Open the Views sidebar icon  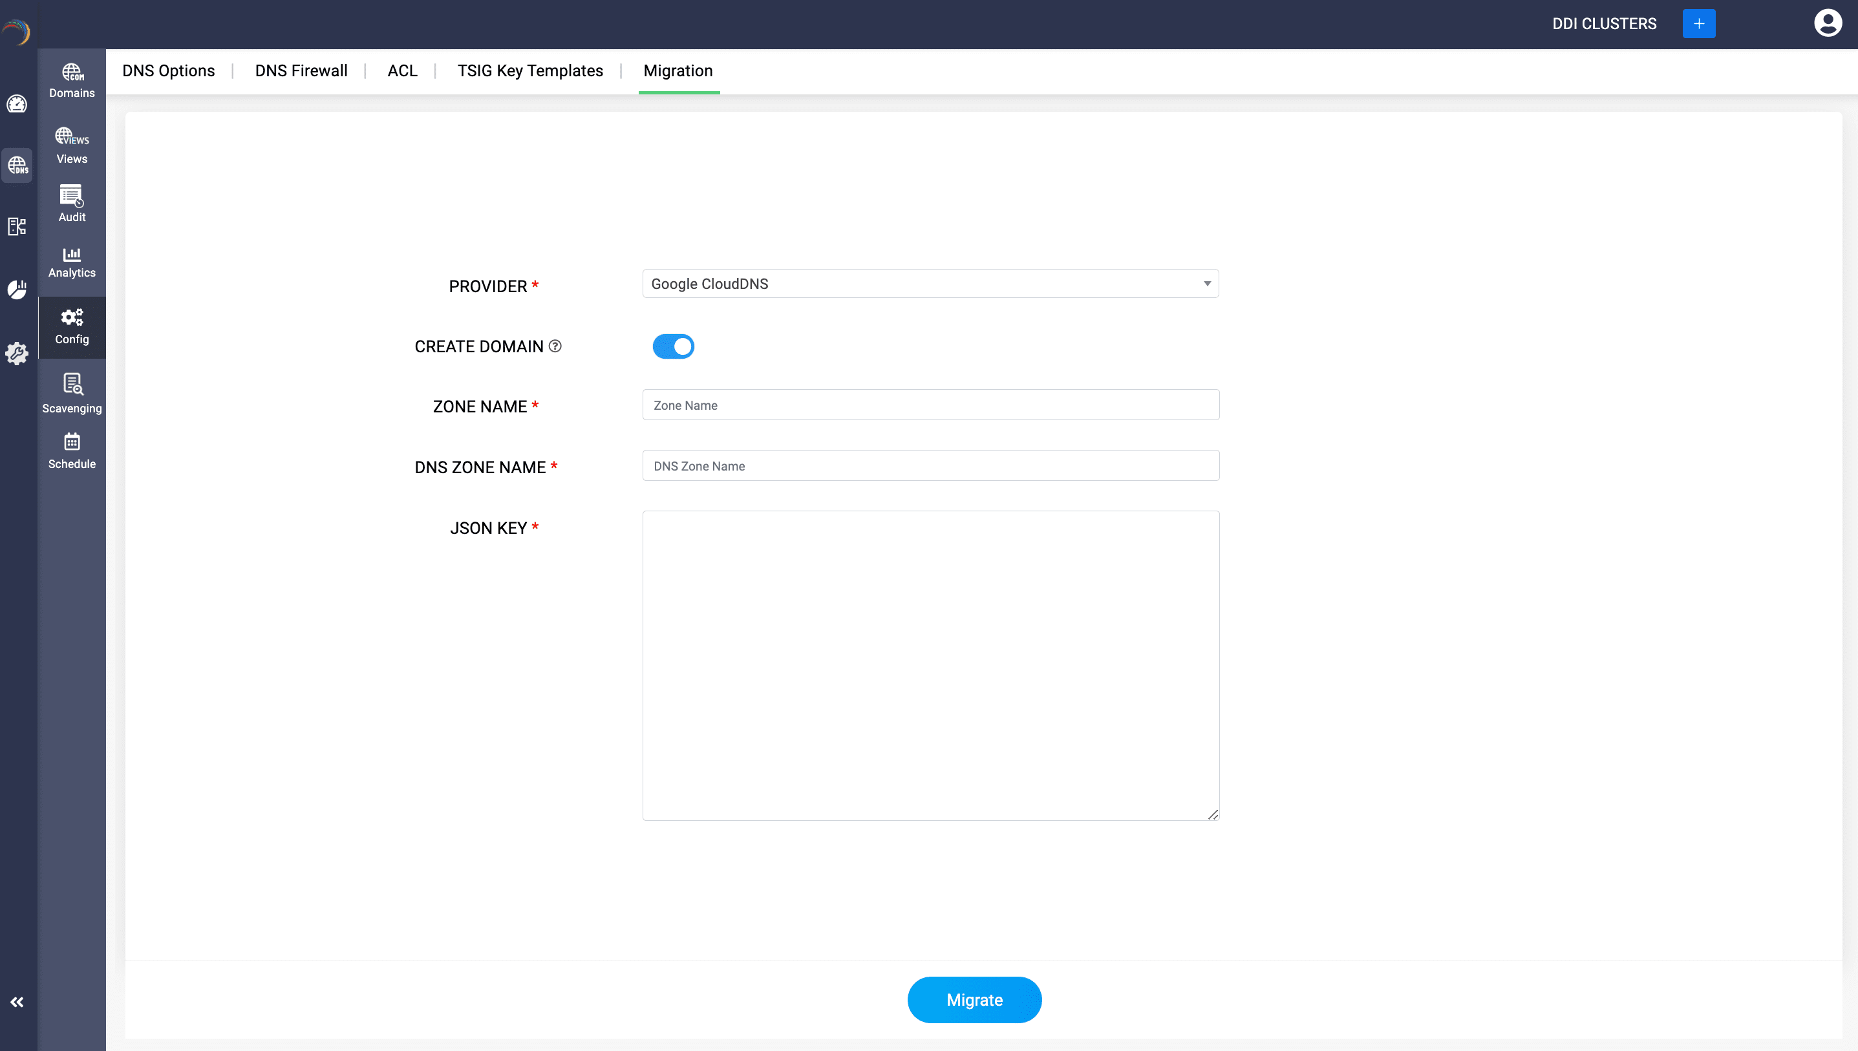[x=72, y=145]
